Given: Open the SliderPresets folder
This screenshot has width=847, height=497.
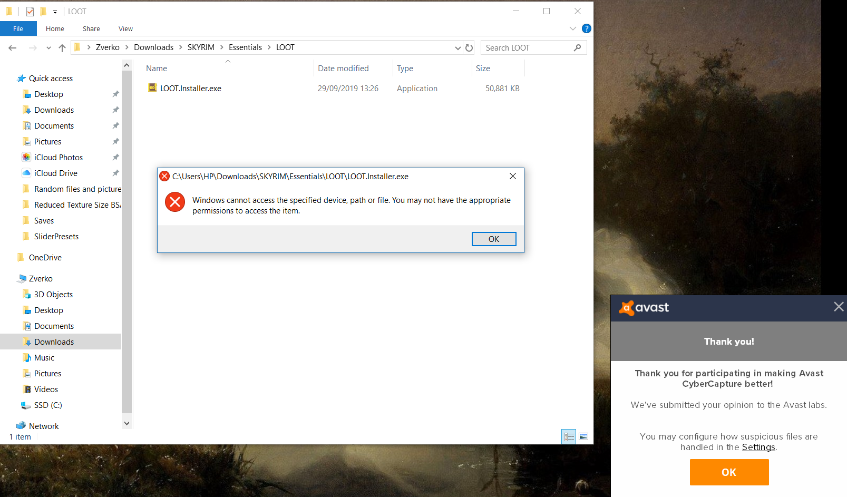Looking at the screenshot, I should (x=56, y=237).
